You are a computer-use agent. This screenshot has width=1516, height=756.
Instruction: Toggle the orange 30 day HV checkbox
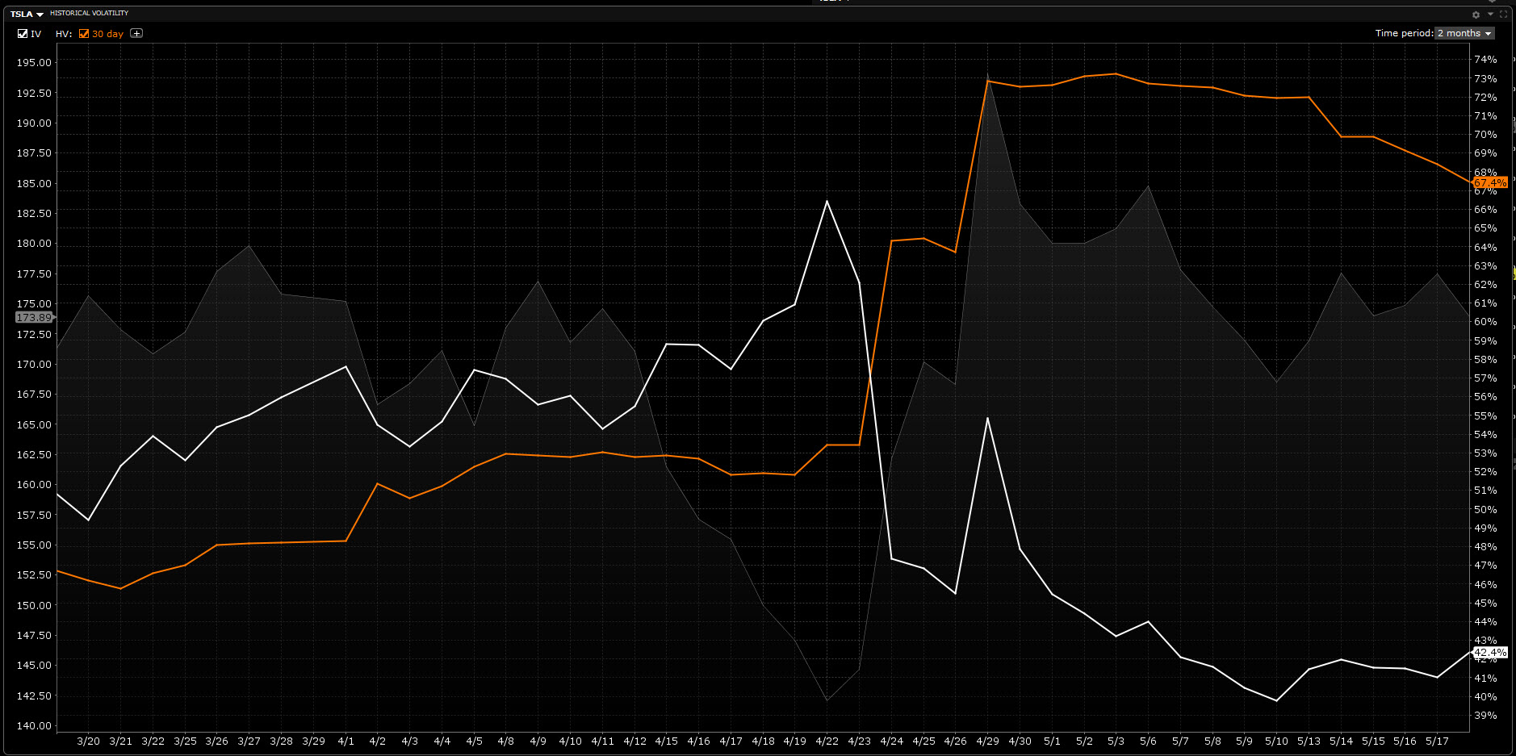(x=82, y=34)
